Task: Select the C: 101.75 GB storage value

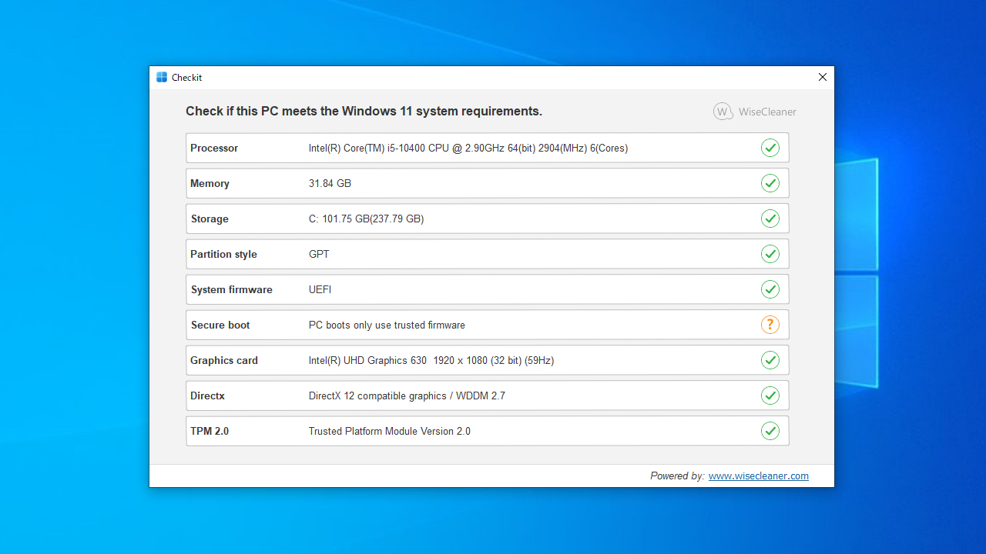Action: coord(367,219)
